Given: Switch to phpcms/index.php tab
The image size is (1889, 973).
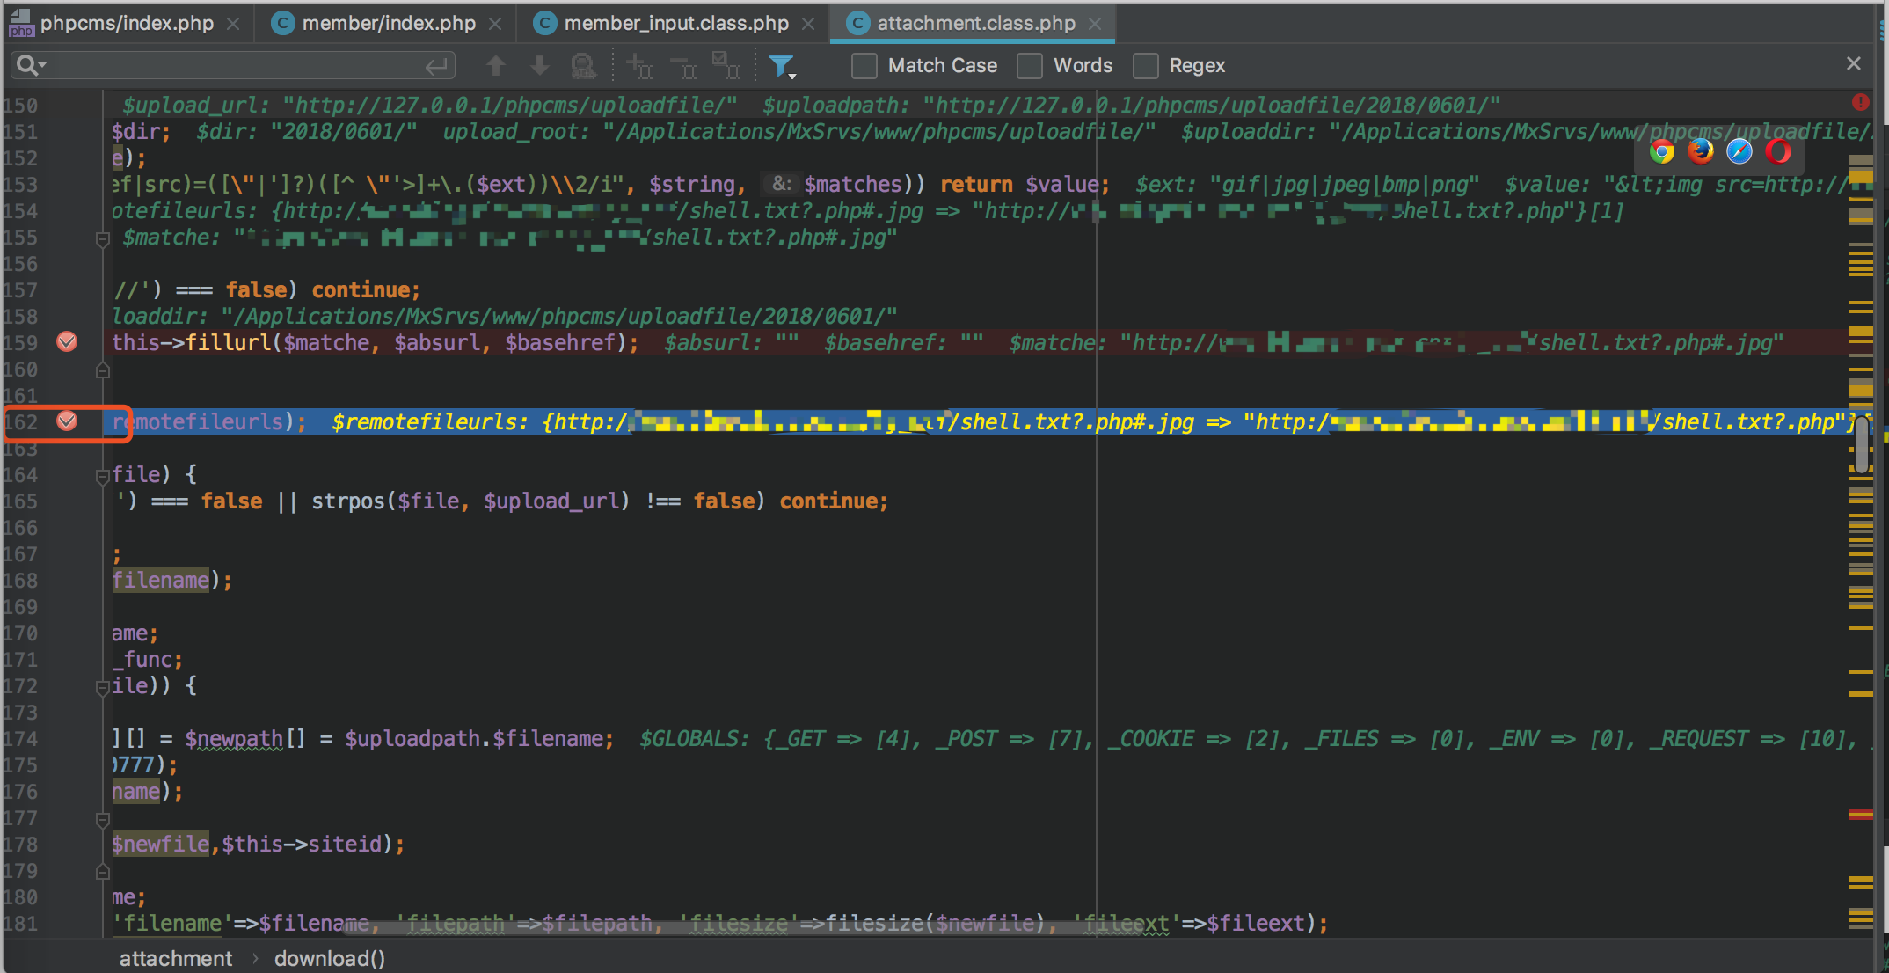Looking at the screenshot, I should click(126, 23).
